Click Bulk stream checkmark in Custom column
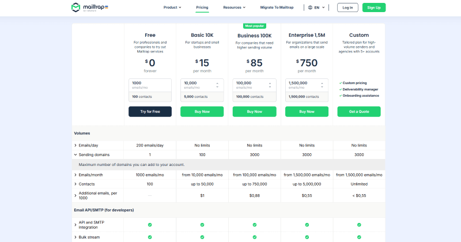Screen dimensions: 461x242 tap(359, 237)
